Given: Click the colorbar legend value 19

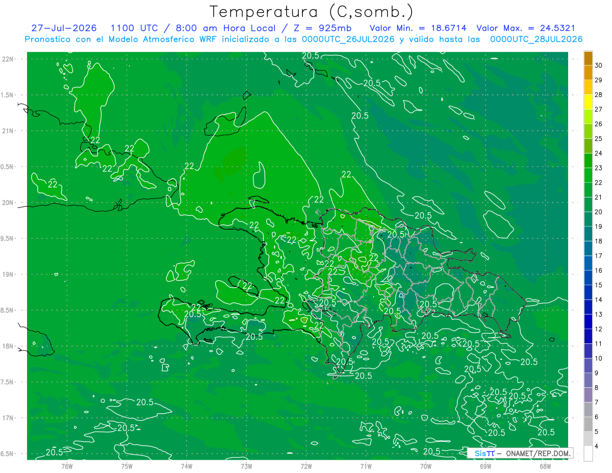Looking at the screenshot, I should point(598,227).
